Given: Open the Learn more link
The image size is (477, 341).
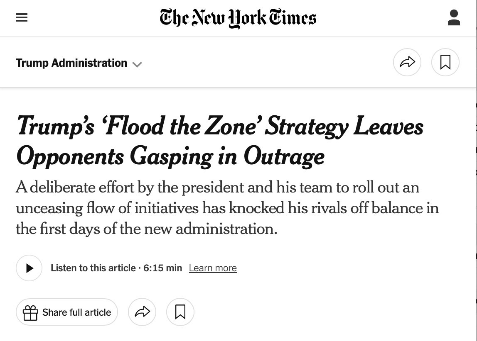Looking at the screenshot, I should (x=213, y=268).
